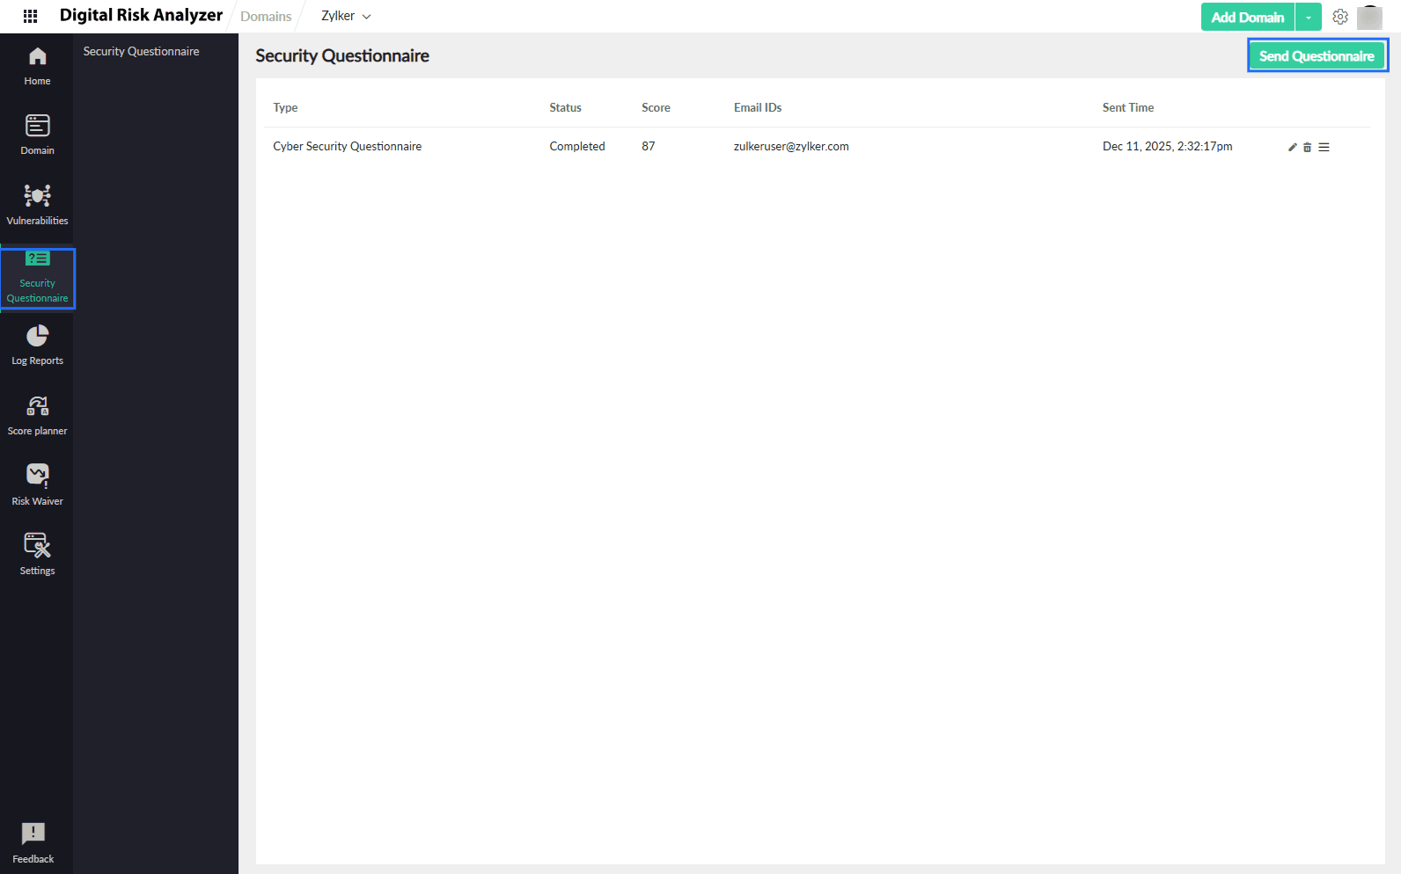Click the Send Questionnaire button
1401x874 pixels.
click(1317, 56)
